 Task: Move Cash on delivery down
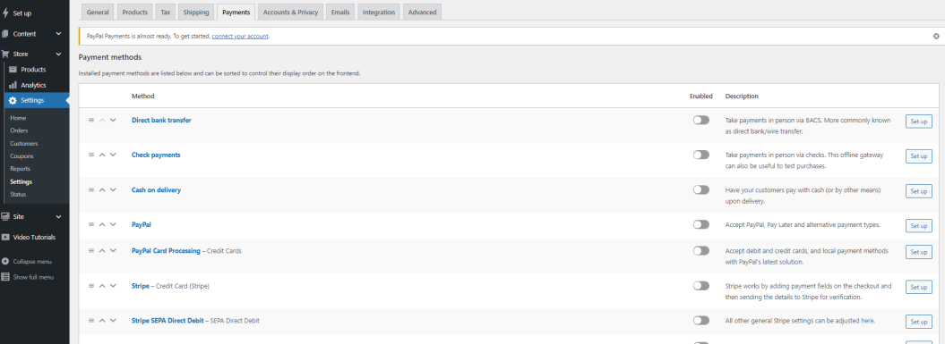tap(113, 189)
